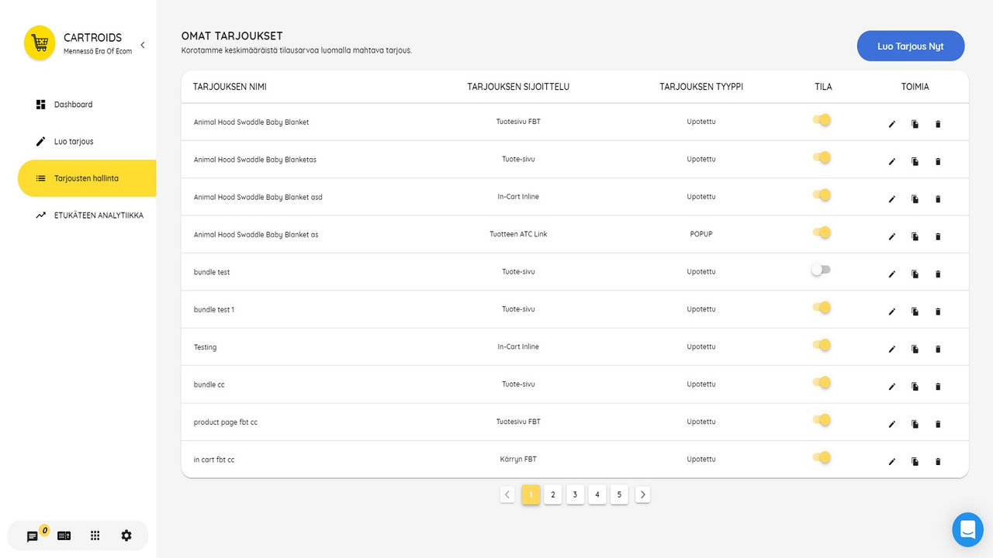Duplicate the 'Testing' offer
Viewport: 993px width, 558px height.
click(x=915, y=350)
